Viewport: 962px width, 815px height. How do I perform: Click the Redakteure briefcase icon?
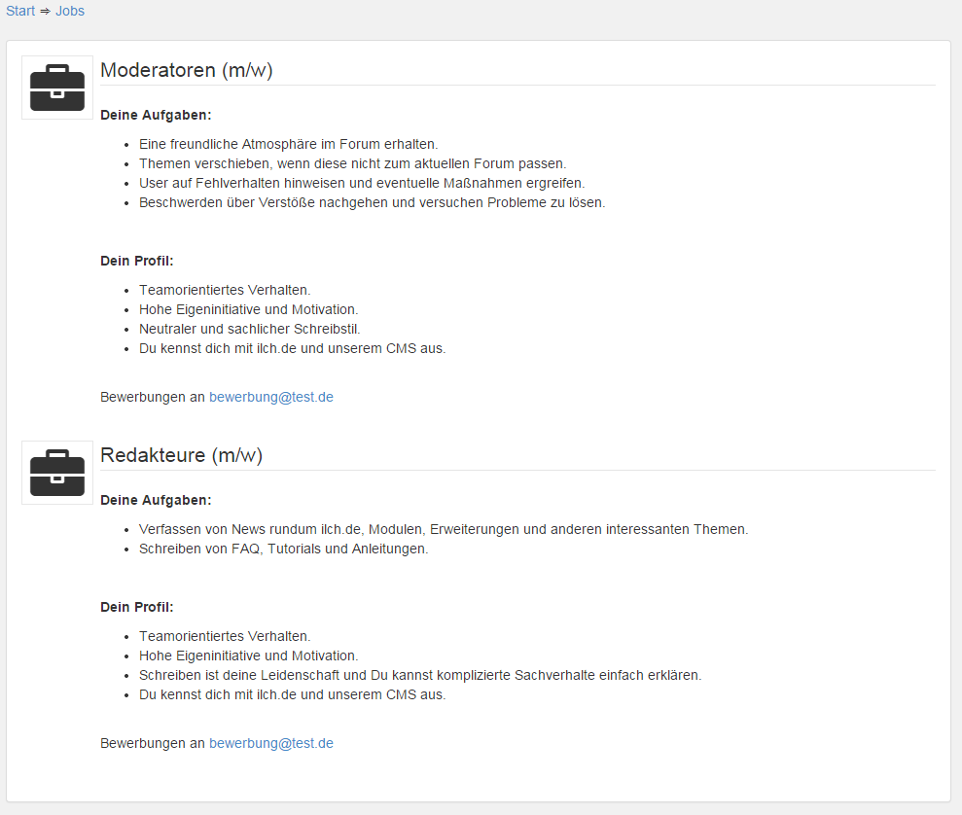[57, 473]
